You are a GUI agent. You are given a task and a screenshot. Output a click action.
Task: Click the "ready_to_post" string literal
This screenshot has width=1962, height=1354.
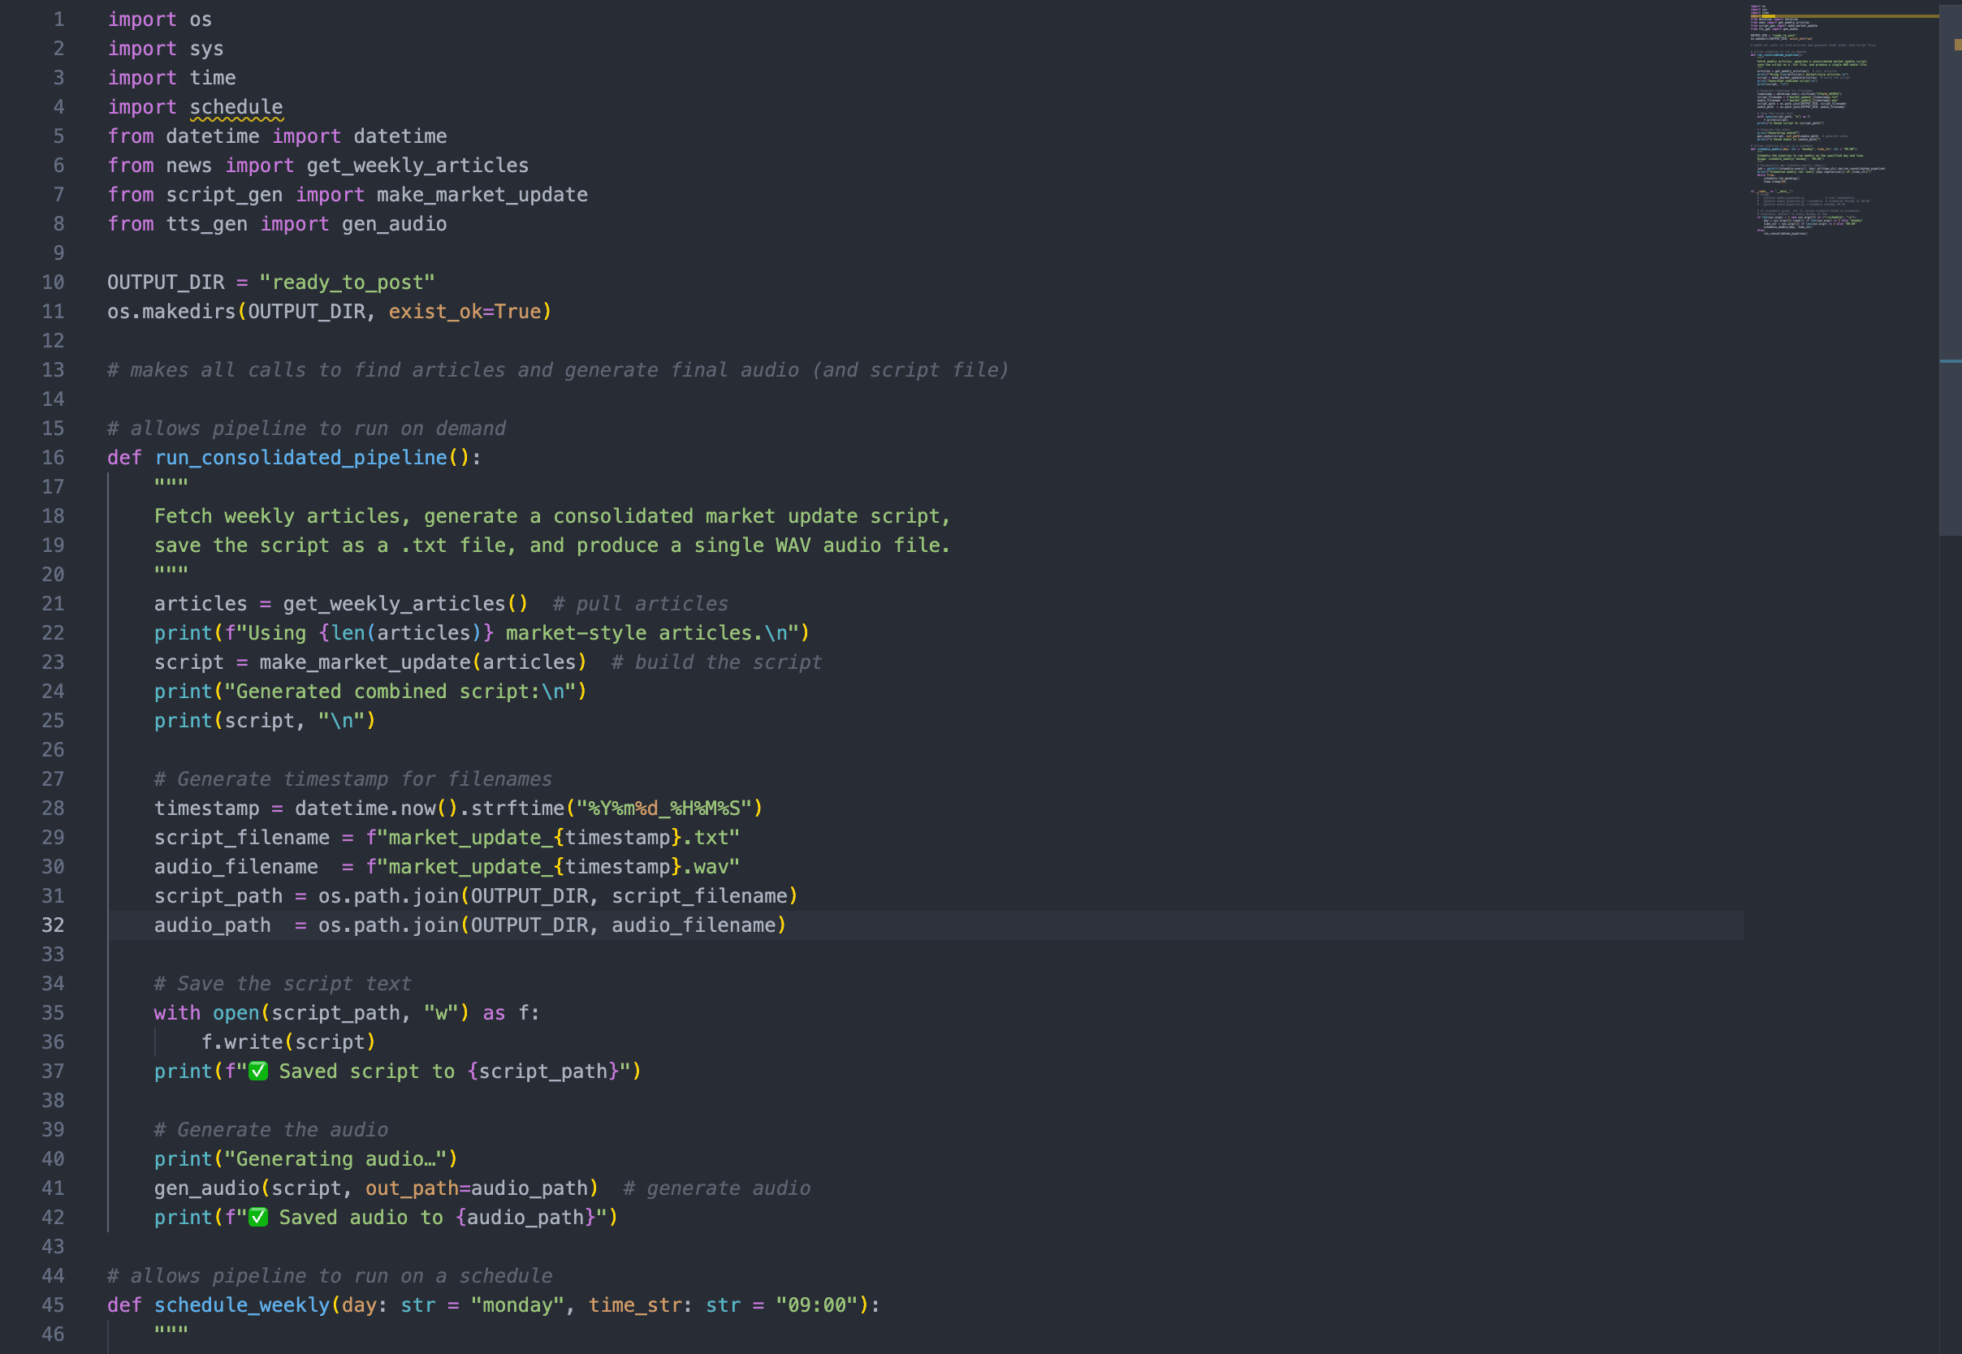pos(347,282)
